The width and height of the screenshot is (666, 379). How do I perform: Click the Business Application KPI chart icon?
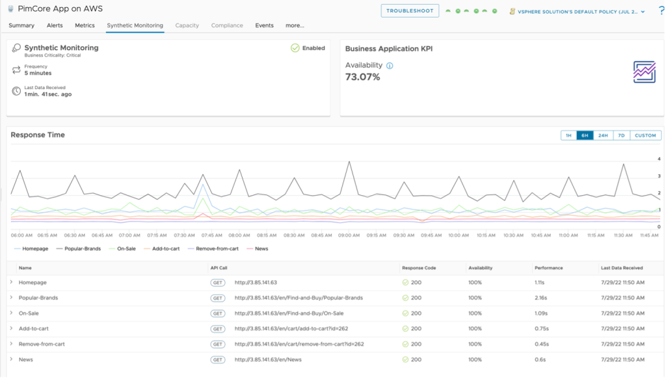point(645,72)
